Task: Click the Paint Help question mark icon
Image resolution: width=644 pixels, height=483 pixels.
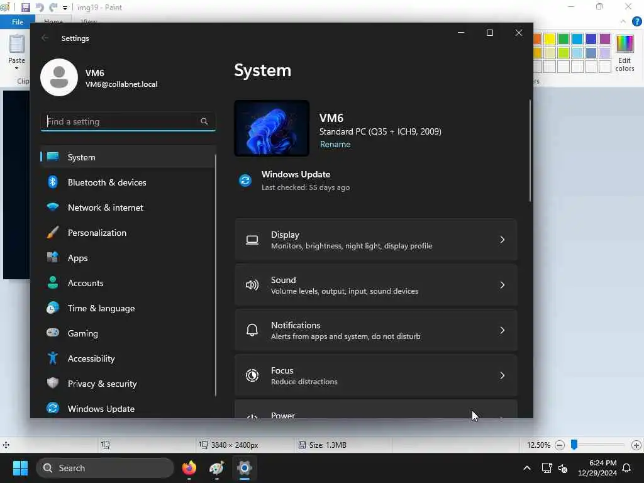Action: [x=637, y=21]
